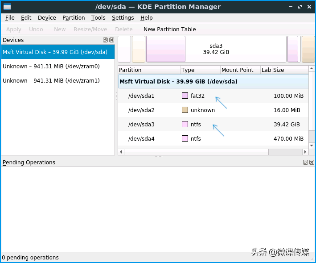The height and width of the screenshot is (263, 316).
Task: Click the 0 pending operations status text
Action: click(x=30, y=258)
